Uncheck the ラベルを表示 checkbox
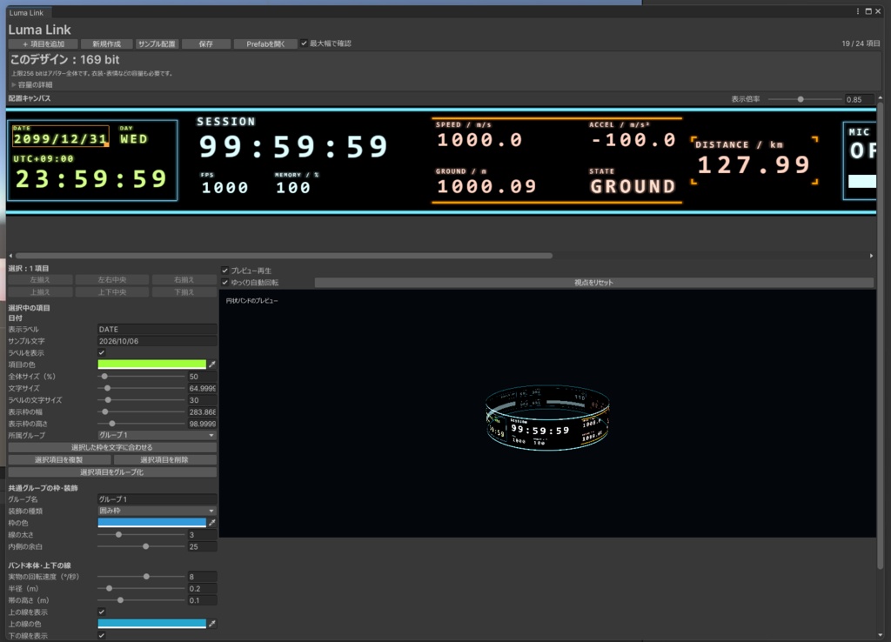This screenshot has height=642, width=891. click(x=102, y=353)
